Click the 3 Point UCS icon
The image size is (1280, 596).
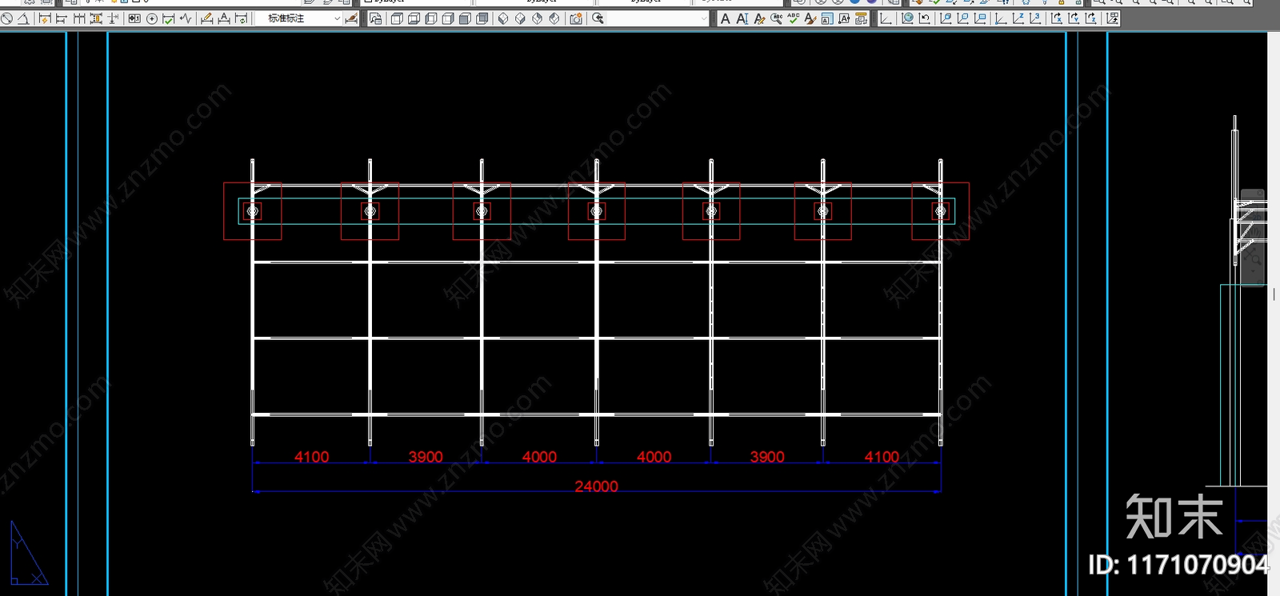click(x=1035, y=18)
